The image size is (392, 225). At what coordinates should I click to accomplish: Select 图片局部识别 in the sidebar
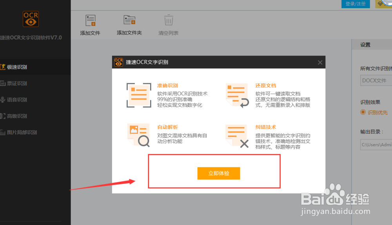pos(35,132)
